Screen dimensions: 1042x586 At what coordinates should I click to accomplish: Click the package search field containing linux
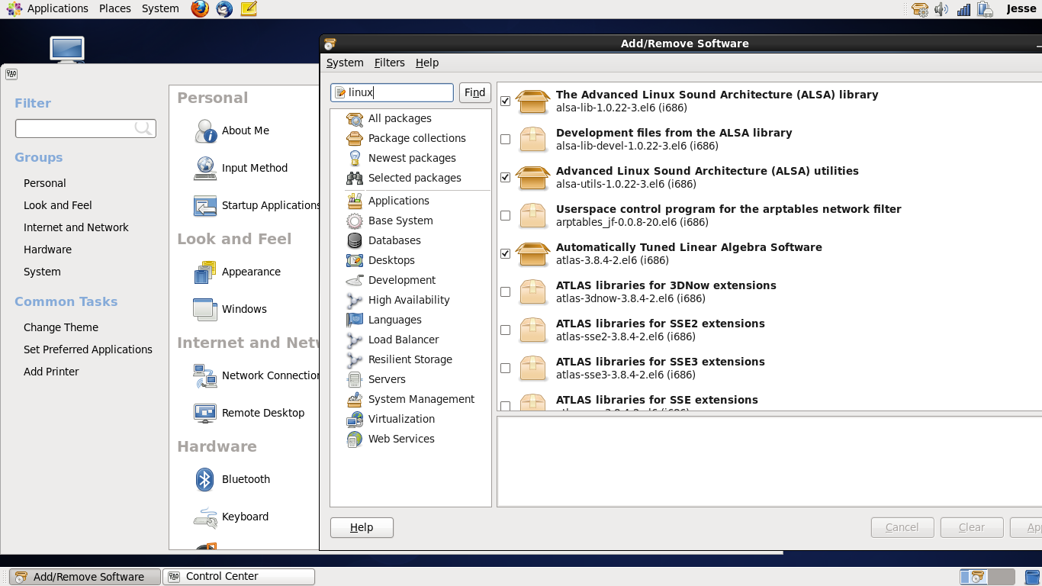(392, 92)
